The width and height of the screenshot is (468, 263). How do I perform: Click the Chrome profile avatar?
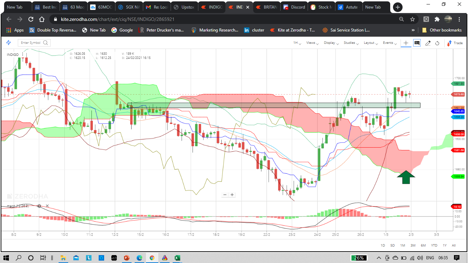tap(448, 20)
